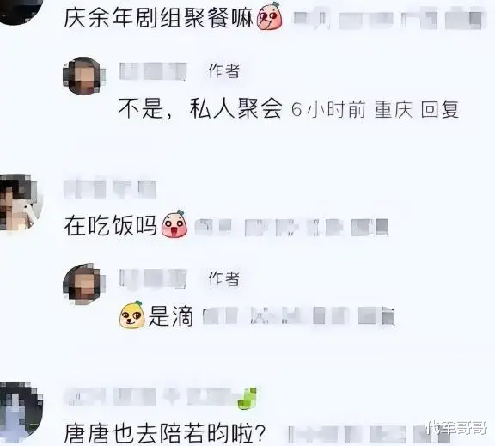
Task: Click the red-eyed emoji after 聚餐嘛
Action: coord(270,15)
